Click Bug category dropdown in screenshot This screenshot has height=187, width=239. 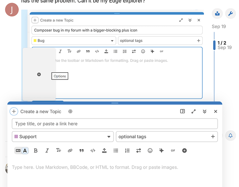coord(74,40)
